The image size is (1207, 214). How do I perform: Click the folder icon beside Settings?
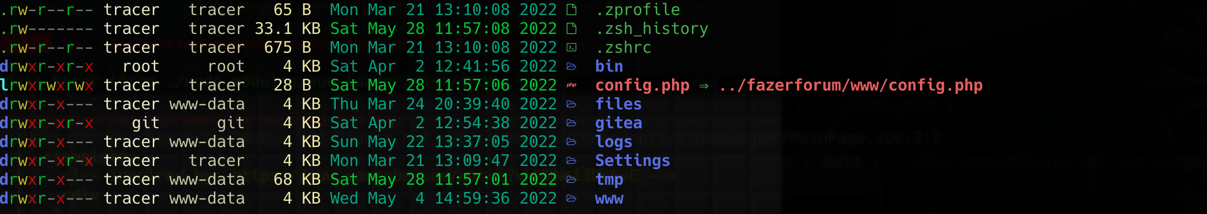click(571, 161)
